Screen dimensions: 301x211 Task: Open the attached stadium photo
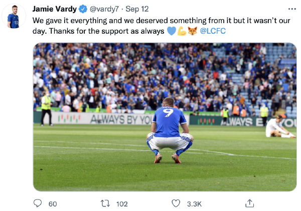click(165, 117)
